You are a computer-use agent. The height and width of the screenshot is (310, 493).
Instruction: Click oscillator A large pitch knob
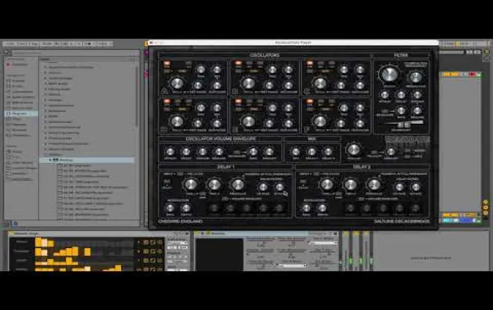177,84
